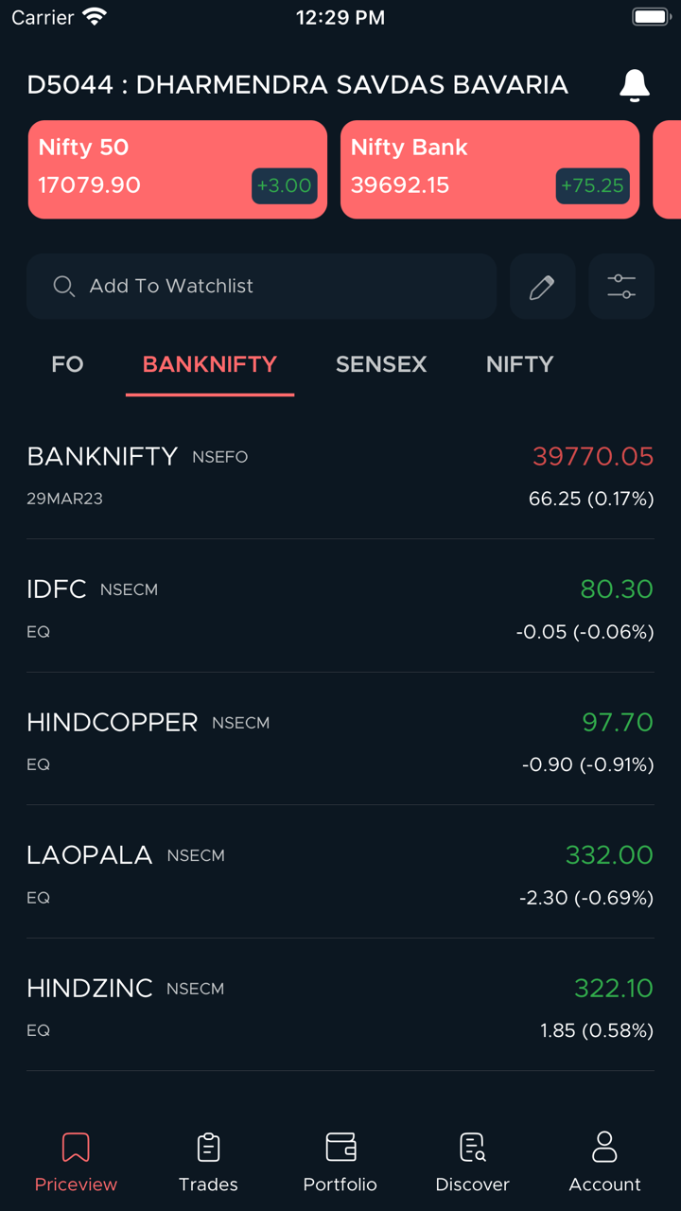Screen dimensions: 681x1211
Task: Open the Nifty Bank index card
Action: [x=489, y=169]
